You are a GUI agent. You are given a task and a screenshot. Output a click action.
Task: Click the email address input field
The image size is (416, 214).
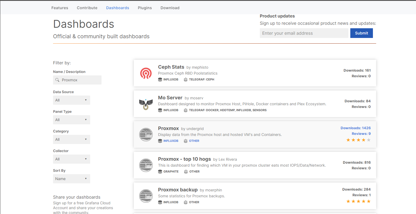304,33
